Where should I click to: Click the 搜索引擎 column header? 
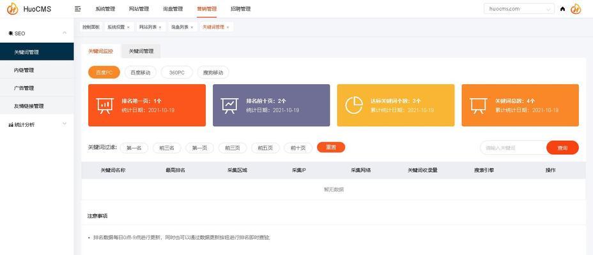coord(484,170)
